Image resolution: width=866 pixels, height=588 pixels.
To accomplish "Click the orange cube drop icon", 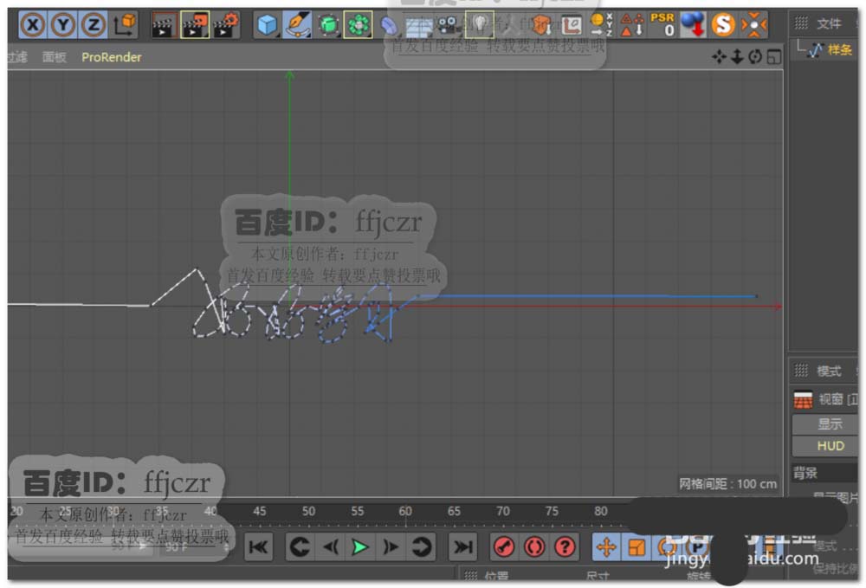I will click(x=542, y=25).
